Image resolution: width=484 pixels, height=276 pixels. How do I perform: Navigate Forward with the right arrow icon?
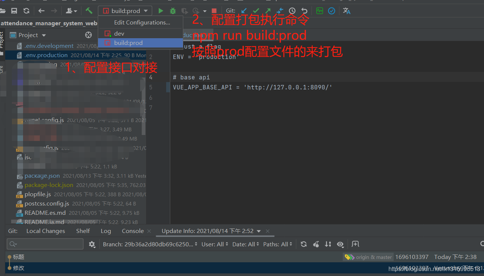pos(54,11)
